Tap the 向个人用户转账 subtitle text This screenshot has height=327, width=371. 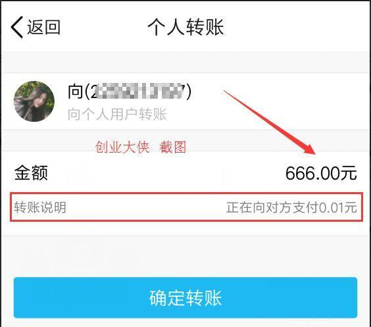click(117, 114)
